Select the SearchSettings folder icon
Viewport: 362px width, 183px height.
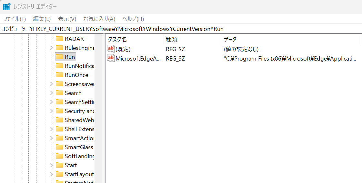tap(59, 102)
